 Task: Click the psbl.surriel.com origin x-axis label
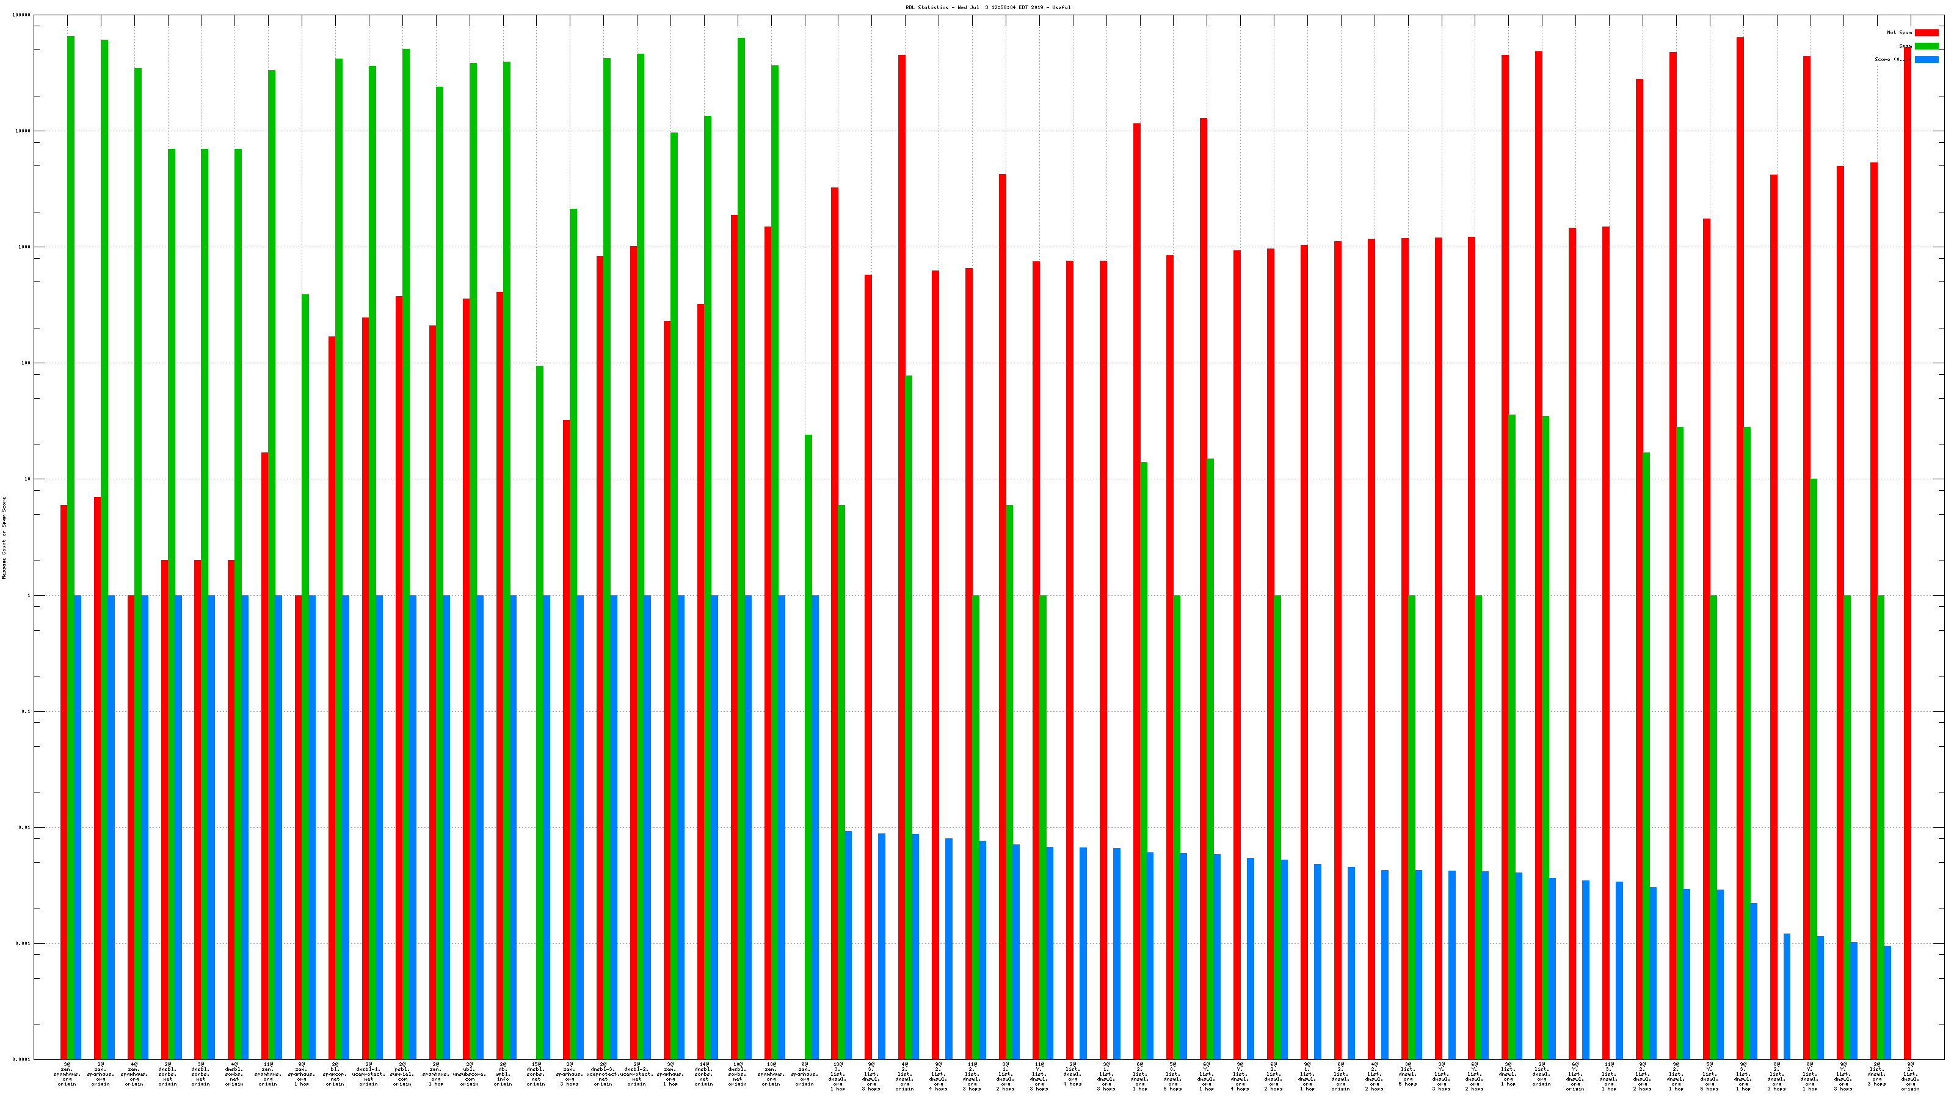pos(402,1074)
